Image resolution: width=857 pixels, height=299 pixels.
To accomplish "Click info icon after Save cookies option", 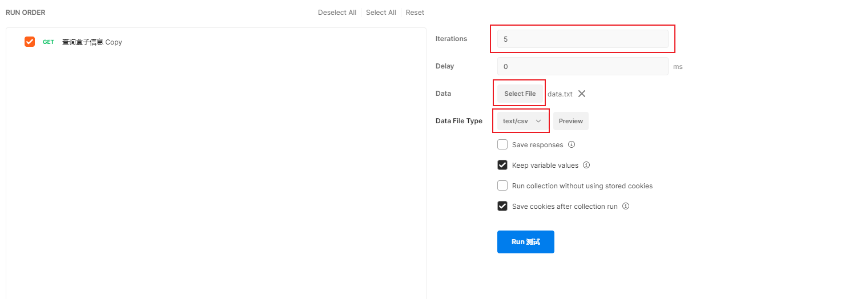I will 626,207.
